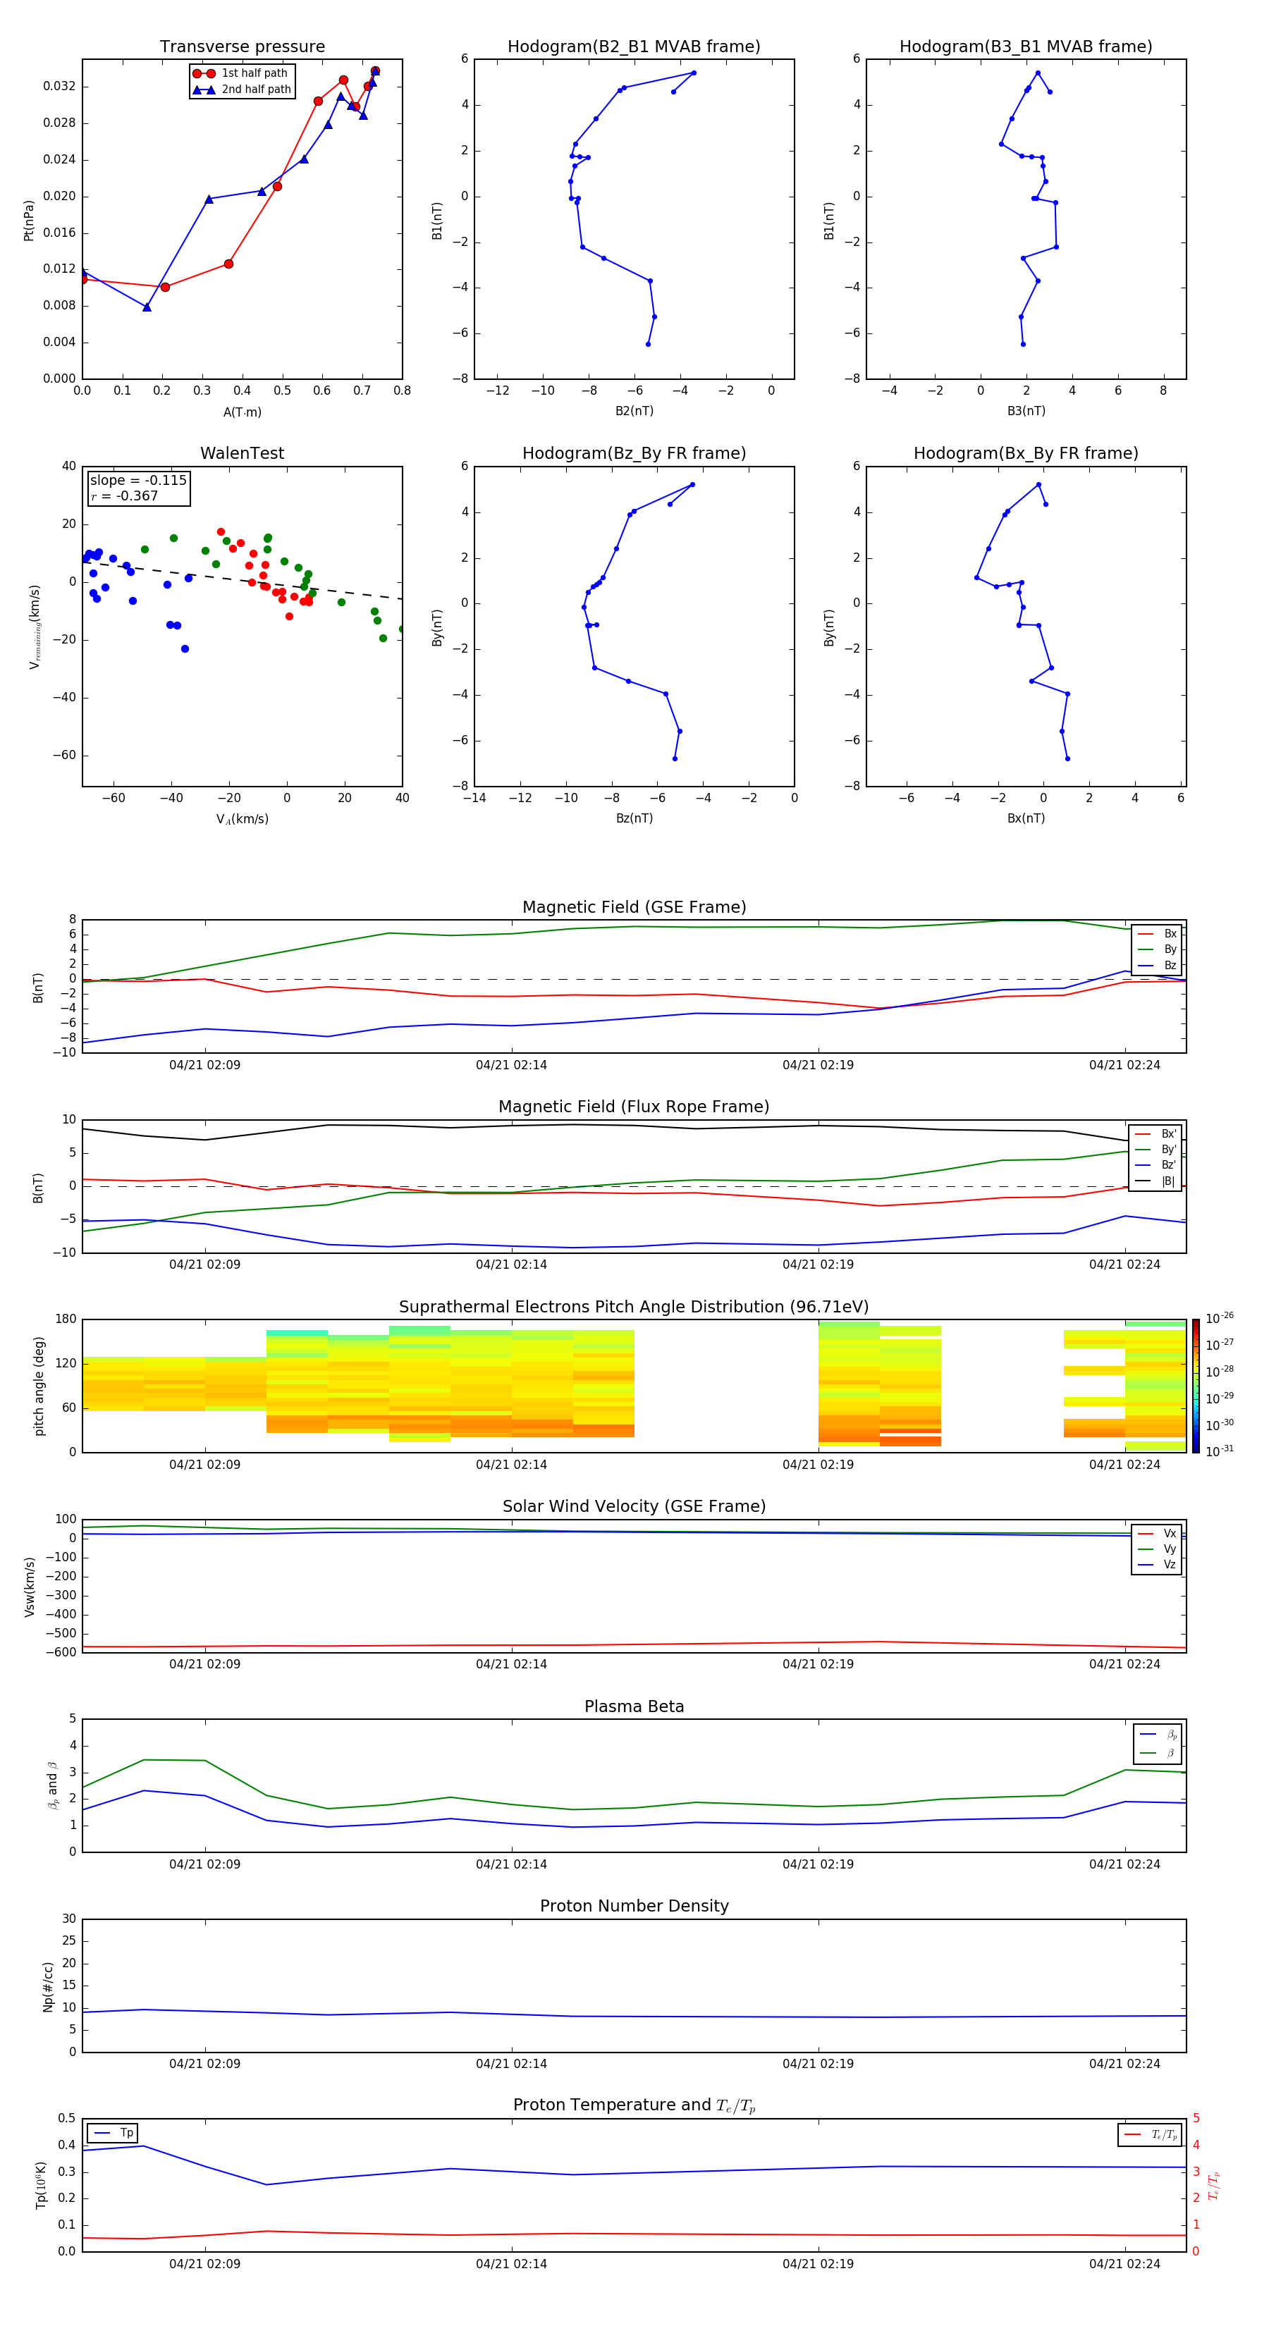Click '04/21 02:19' tick under pitch angle plot
The height and width of the screenshot is (2326, 1269).
[x=819, y=1465]
